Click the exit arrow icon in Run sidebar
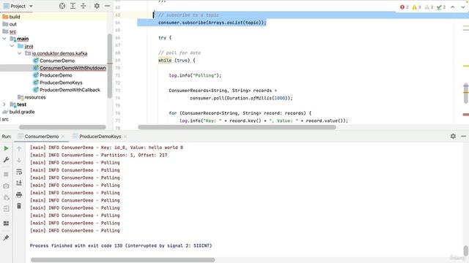 [x=6, y=209]
